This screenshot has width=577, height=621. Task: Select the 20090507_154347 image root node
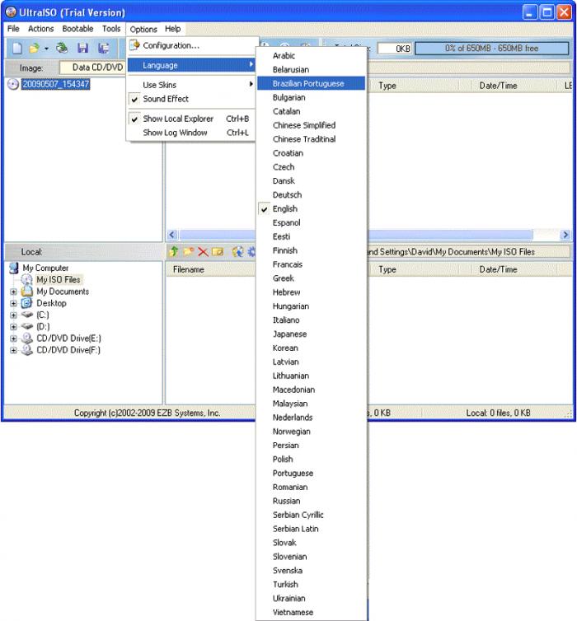(56, 84)
